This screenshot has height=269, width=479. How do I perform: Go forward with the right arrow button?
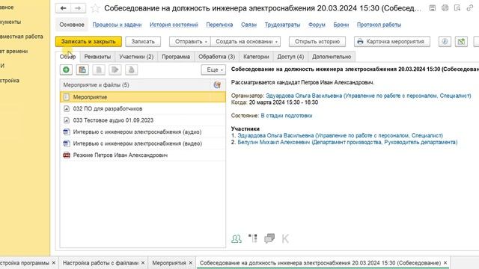tap(78, 8)
